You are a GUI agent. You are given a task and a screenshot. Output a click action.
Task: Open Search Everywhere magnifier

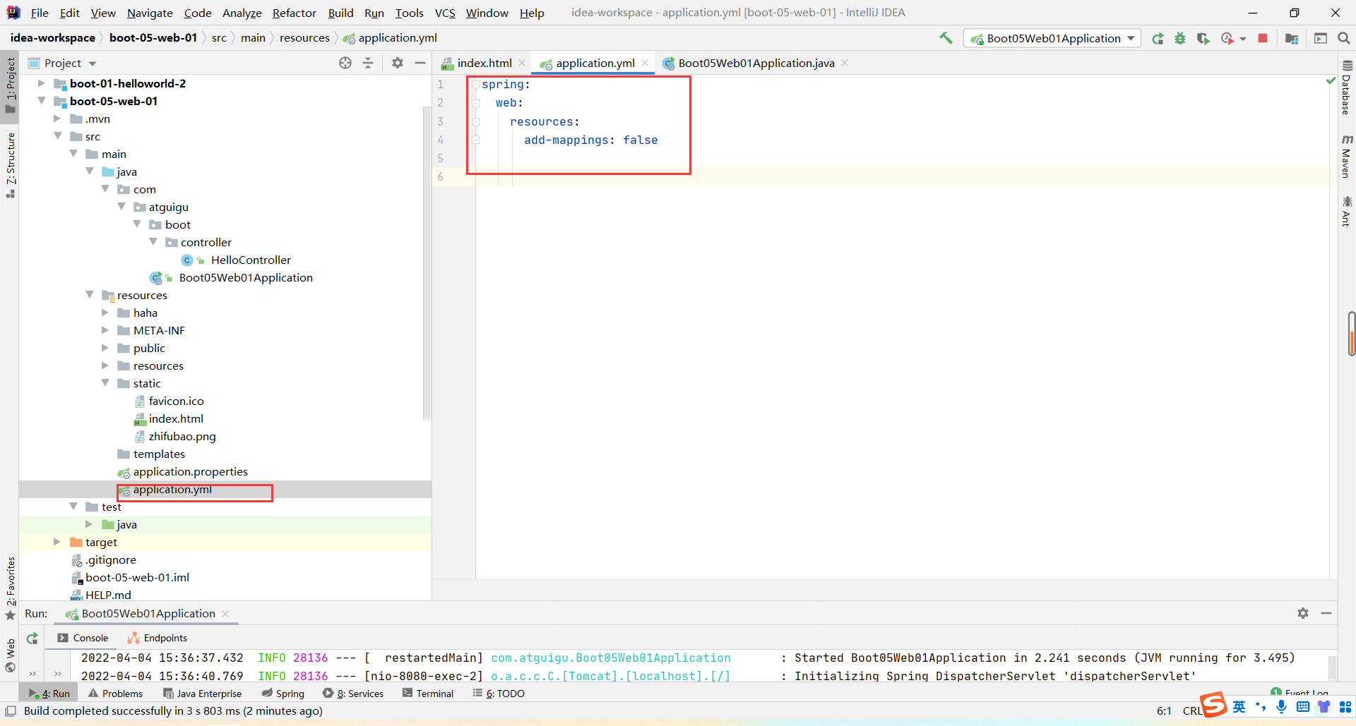pos(1344,39)
